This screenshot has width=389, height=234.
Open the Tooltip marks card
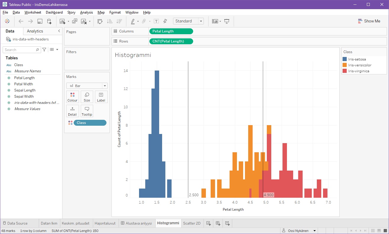click(x=87, y=111)
